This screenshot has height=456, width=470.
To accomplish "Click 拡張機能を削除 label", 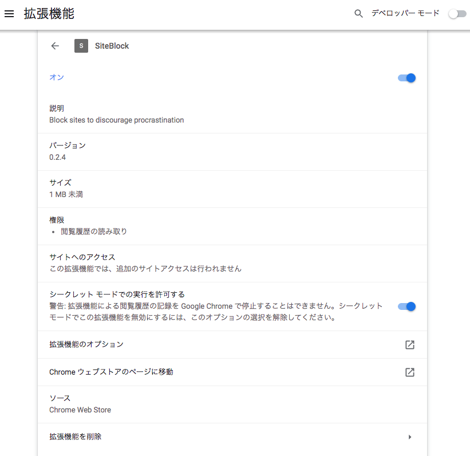I will 75,437.
